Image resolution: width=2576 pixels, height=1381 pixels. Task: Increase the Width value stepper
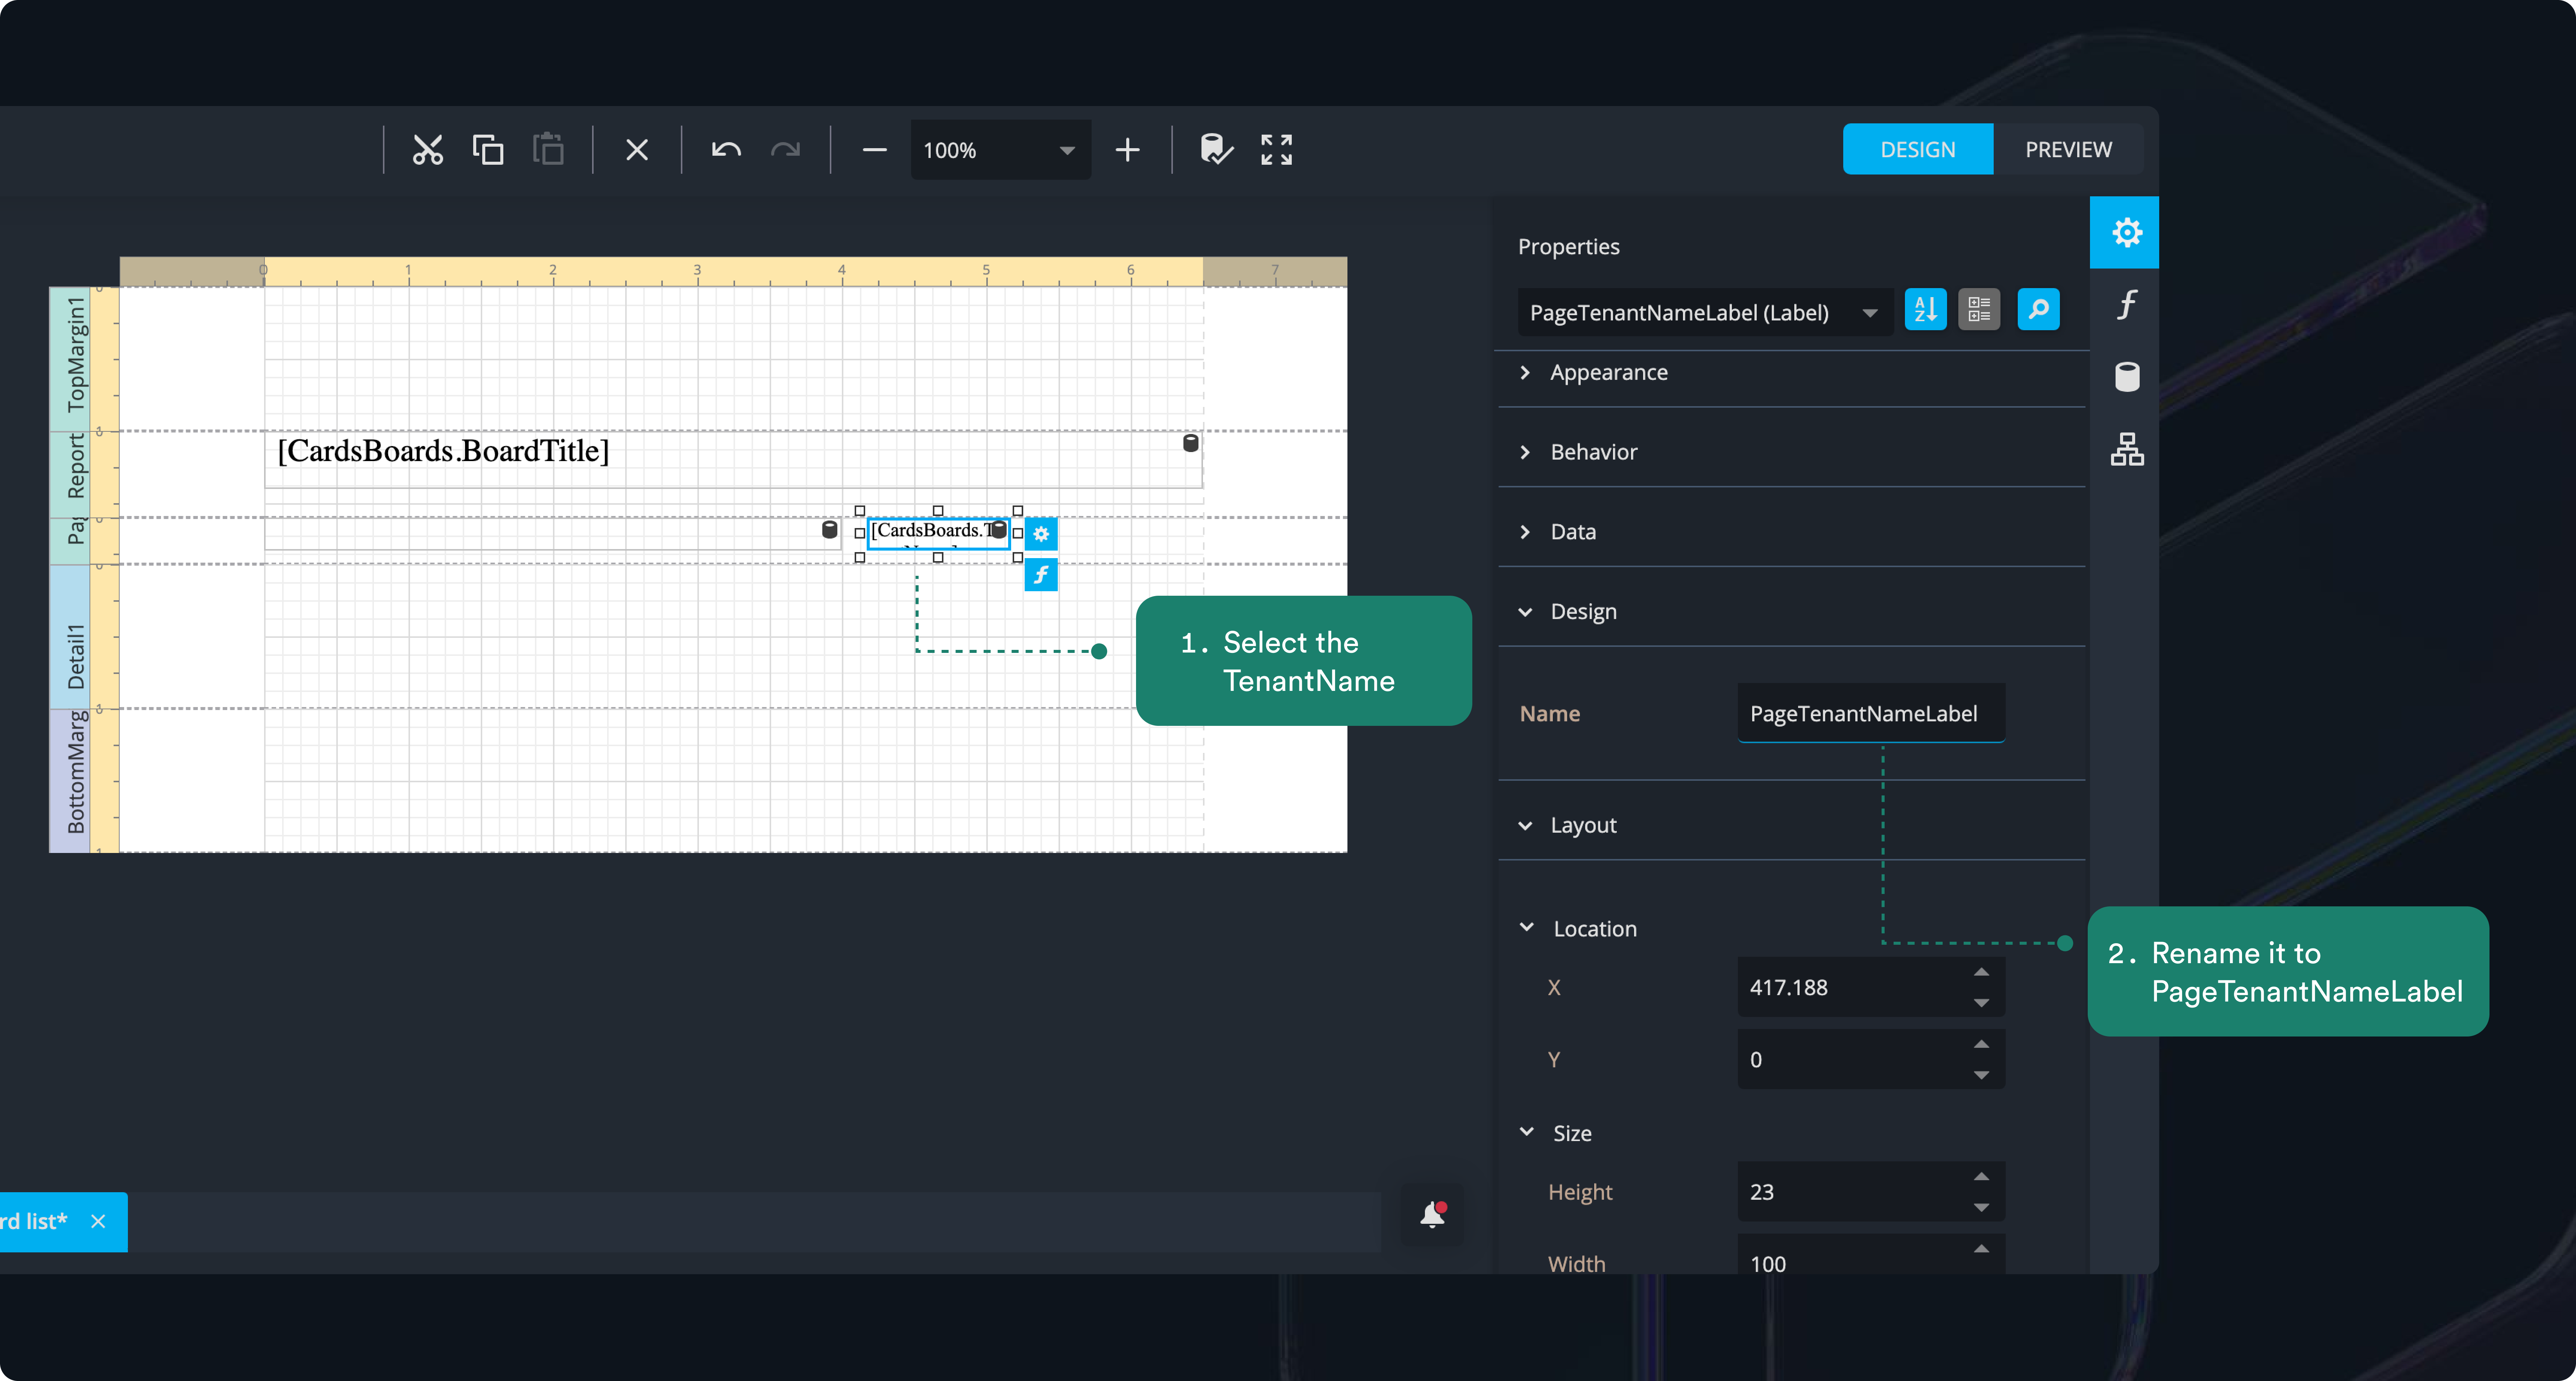click(x=1981, y=1249)
